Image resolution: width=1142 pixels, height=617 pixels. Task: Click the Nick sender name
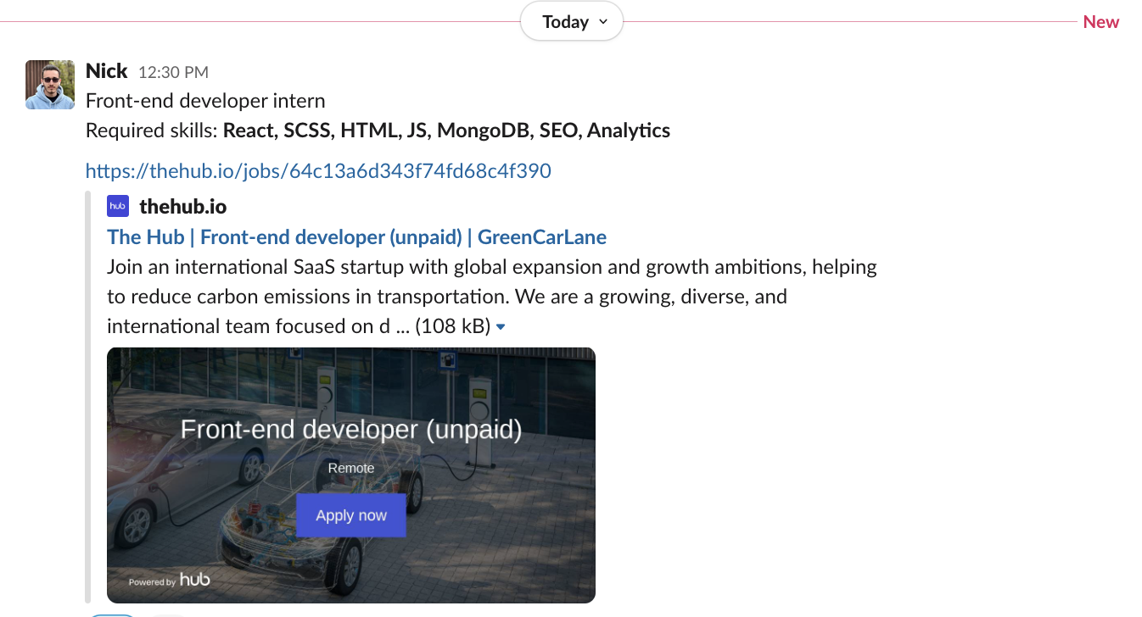(107, 71)
